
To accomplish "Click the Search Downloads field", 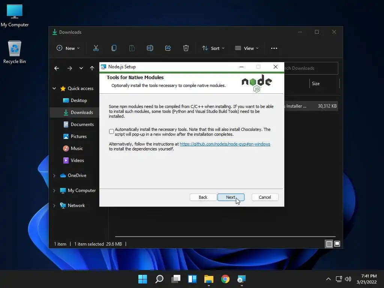I will [x=311, y=68].
